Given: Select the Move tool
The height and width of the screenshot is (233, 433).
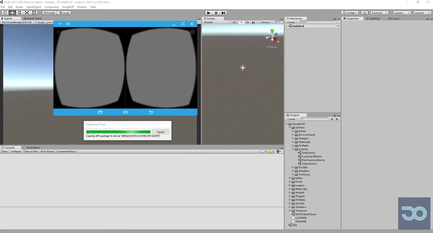Looking at the screenshot, I should 12,13.
